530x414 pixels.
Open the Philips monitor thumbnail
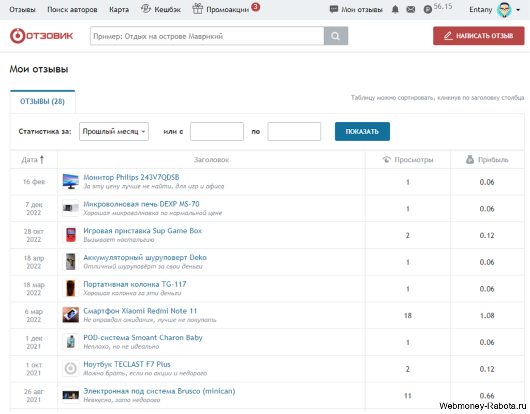pyautogui.click(x=70, y=182)
